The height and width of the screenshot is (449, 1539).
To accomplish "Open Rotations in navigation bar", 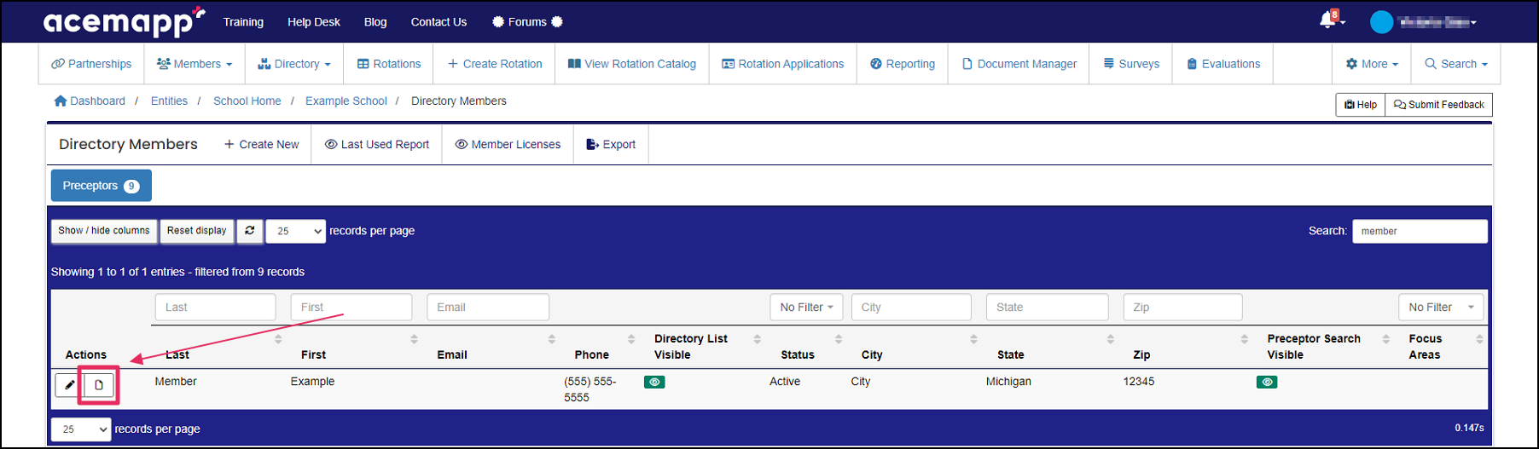I will pyautogui.click(x=389, y=64).
